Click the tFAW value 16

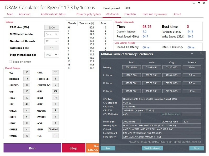pyautogui.click(x=27, y=123)
